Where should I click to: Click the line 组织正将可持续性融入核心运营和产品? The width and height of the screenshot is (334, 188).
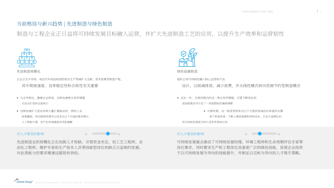[201, 79]
